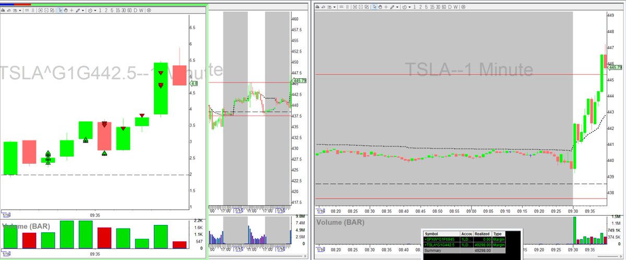626x260 pixels.
Task: Switch the right TSLA chart to Weekly interval
Action: coord(456,7)
